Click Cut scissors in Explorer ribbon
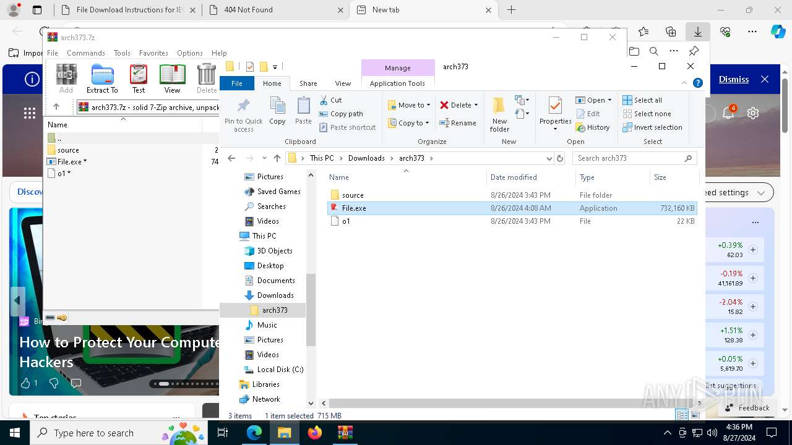This screenshot has width=792, height=445. 330,100
